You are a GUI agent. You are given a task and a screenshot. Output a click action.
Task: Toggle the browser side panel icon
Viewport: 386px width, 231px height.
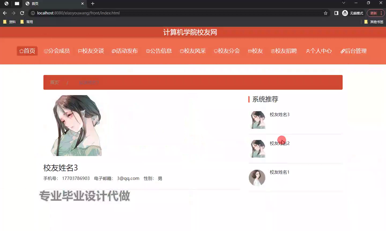[336, 13]
